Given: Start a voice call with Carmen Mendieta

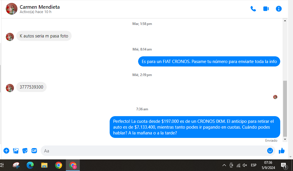Looking at the screenshot, I should pos(253,9).
